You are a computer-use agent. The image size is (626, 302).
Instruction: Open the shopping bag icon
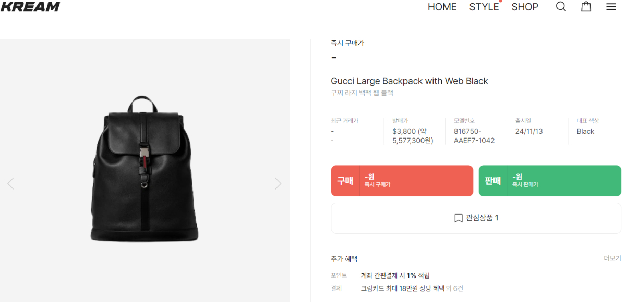pos(586,7)
